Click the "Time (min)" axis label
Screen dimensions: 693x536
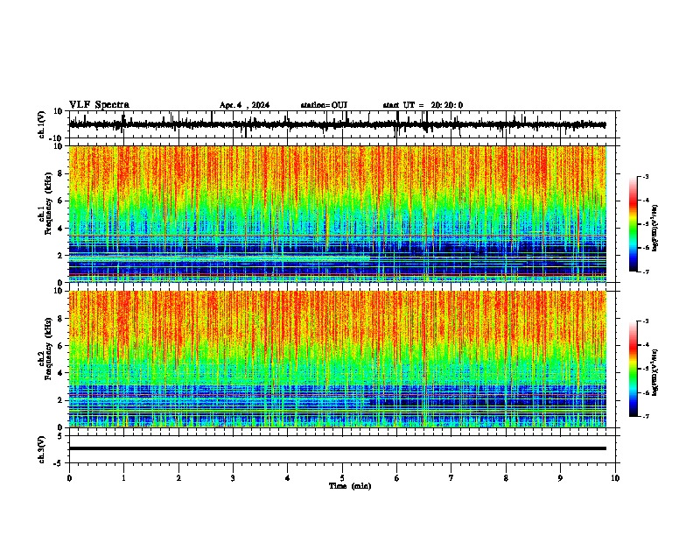(x=350, y=486)
